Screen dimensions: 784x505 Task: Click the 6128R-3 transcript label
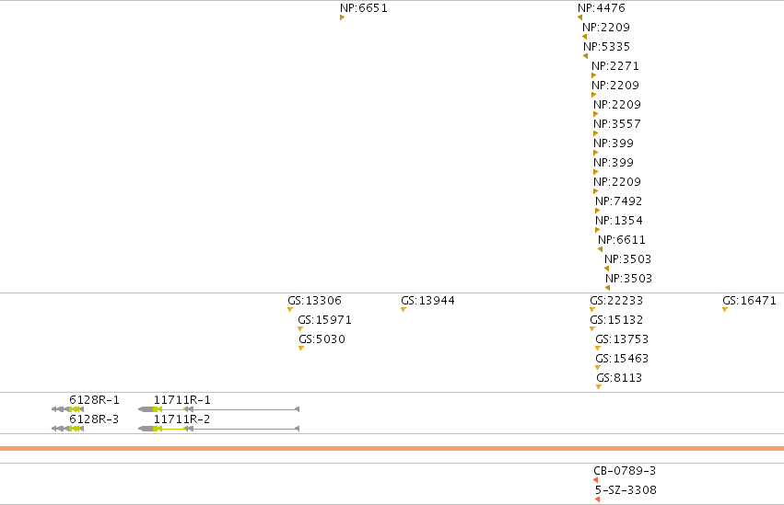coord(94,419)
